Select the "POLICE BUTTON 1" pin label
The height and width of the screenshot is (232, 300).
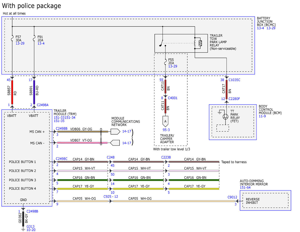[22, 162]
